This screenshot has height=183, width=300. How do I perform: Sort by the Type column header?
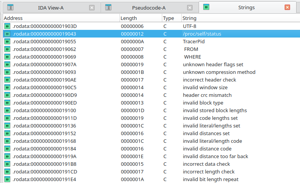(x=172, y=18)
